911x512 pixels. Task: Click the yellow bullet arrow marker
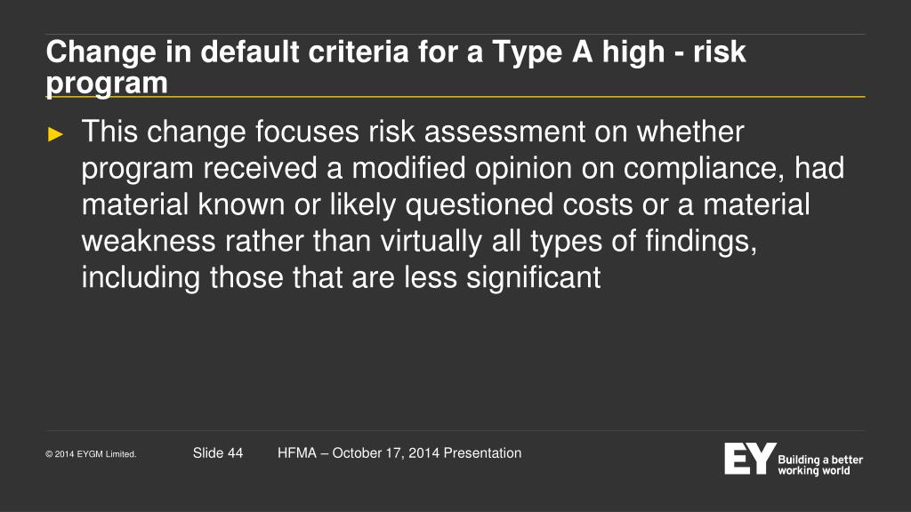click(x=55, y=135)
